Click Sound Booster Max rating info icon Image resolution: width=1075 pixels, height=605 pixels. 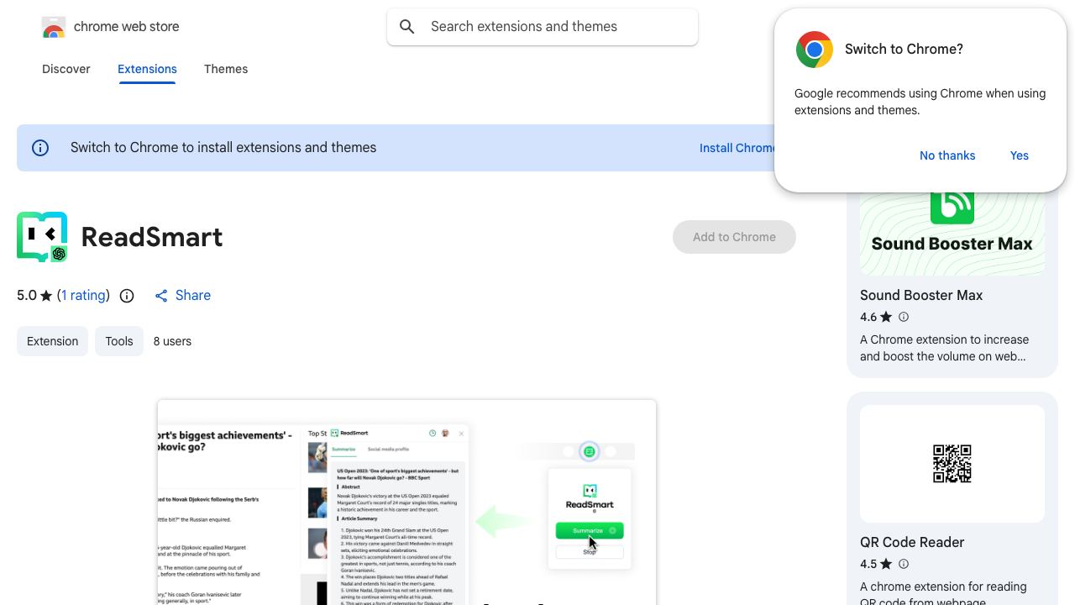pos(904,317)
